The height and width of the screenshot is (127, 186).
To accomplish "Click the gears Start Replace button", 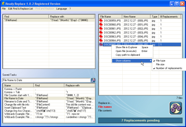I will point(176,108).
